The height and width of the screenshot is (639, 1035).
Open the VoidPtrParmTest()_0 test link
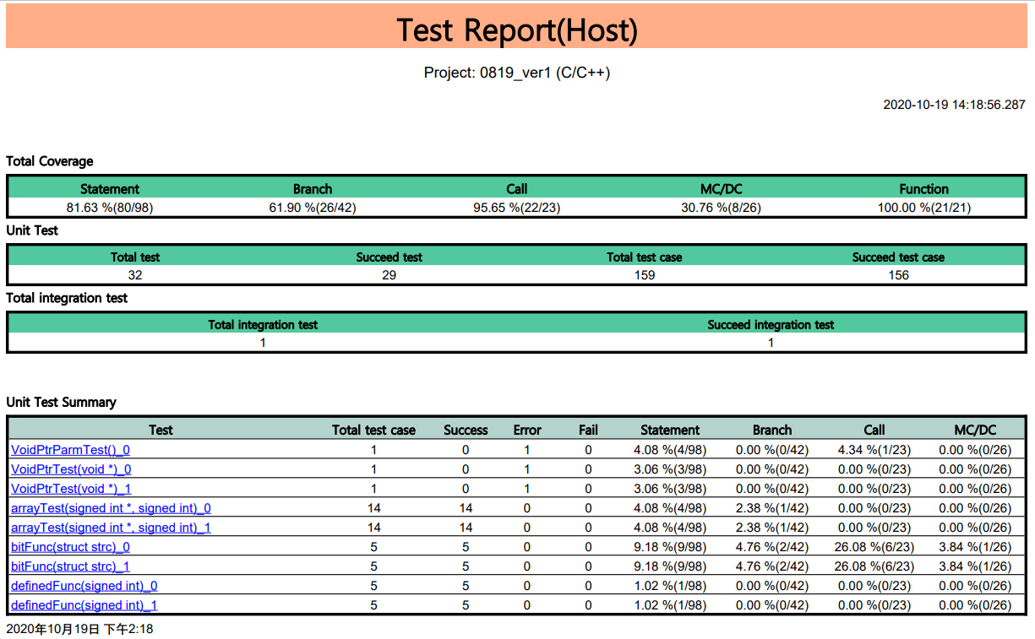(x=70, y=450)
